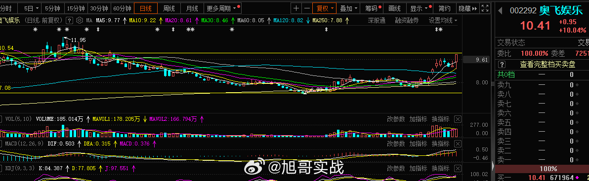Click 查看完整档买卖盘 link
This screenshot has width=589, height=181.
pyautogui.click(x=547, y=65)
